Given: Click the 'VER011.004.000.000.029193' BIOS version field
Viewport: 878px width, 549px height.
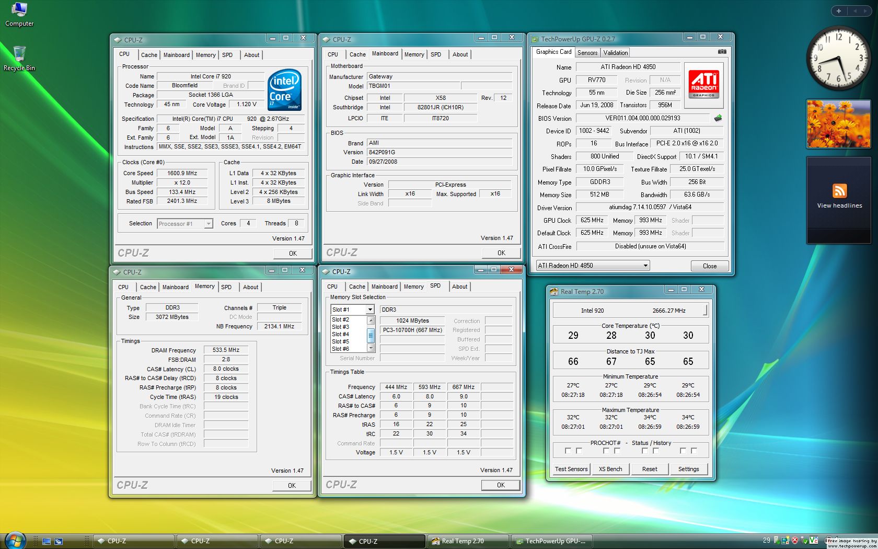Looking at the screenshot, I should 643,118.
